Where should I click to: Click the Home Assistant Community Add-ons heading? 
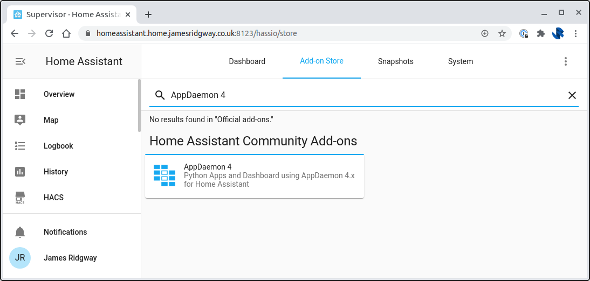(x=253, y=141)
